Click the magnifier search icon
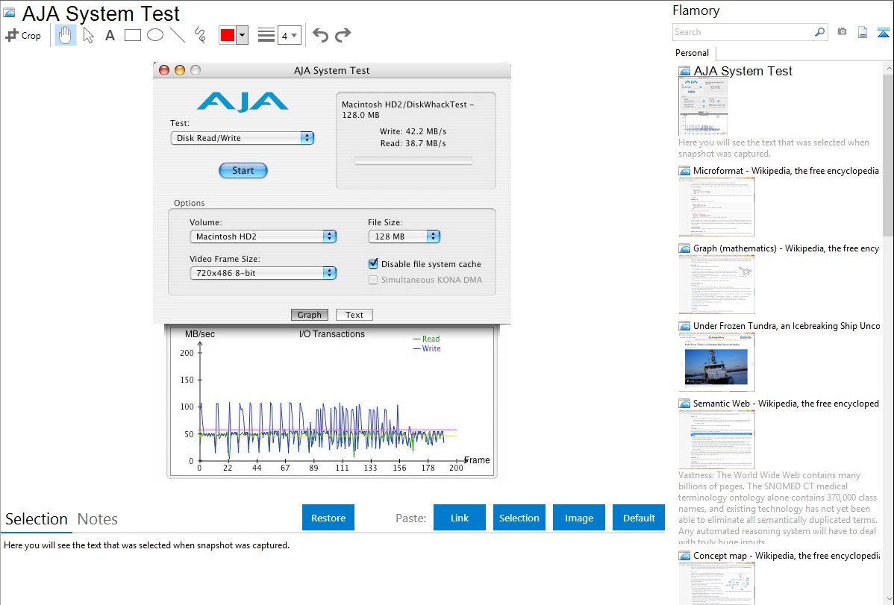 [819, 32]
